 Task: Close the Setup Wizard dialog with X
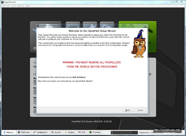pyautogui.click(x=144, y=25)
